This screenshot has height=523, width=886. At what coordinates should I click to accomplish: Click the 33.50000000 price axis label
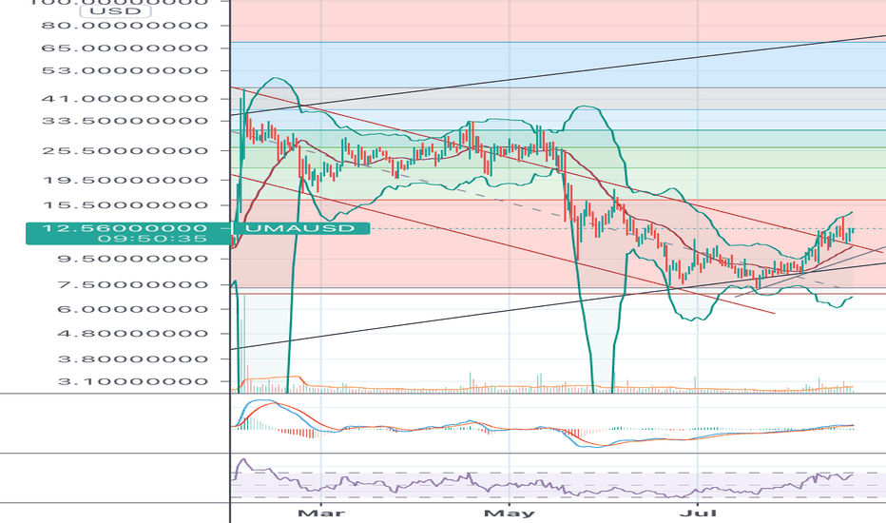click(125, 121)
